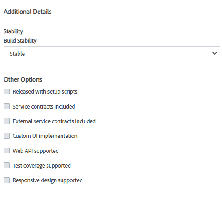Image resolution: width=222 pixels, height=207 pixels.
Task: Click the Other Options heading
Action: (x=23, y=79)
